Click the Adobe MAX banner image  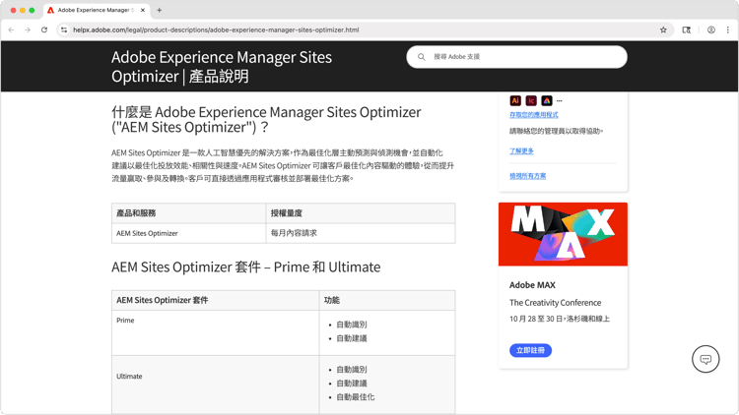(563, 234)
